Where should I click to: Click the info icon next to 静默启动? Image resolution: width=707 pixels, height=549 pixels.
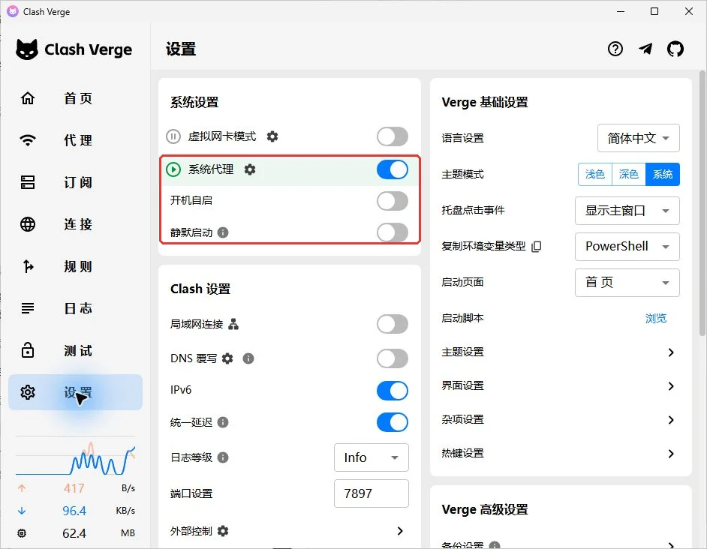(223, 232)
